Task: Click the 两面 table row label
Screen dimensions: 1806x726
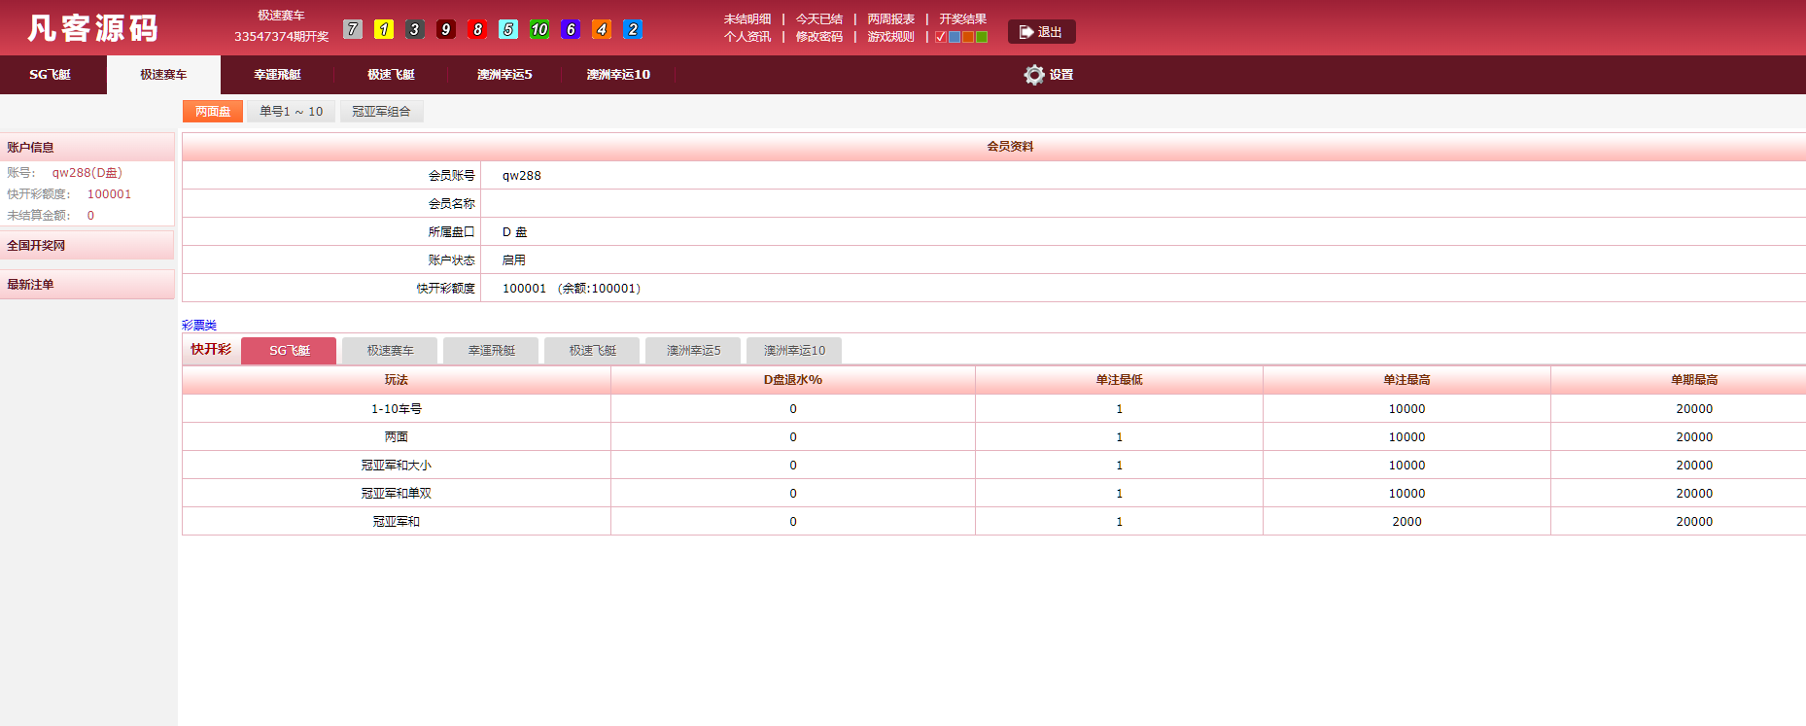Action: pyautogui.click(x=397, y=437)
